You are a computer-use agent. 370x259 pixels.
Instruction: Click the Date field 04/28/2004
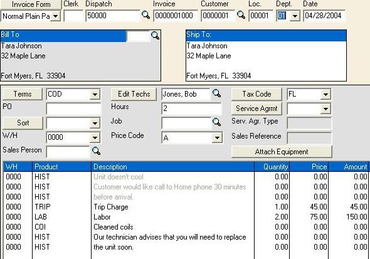point(324,16)
